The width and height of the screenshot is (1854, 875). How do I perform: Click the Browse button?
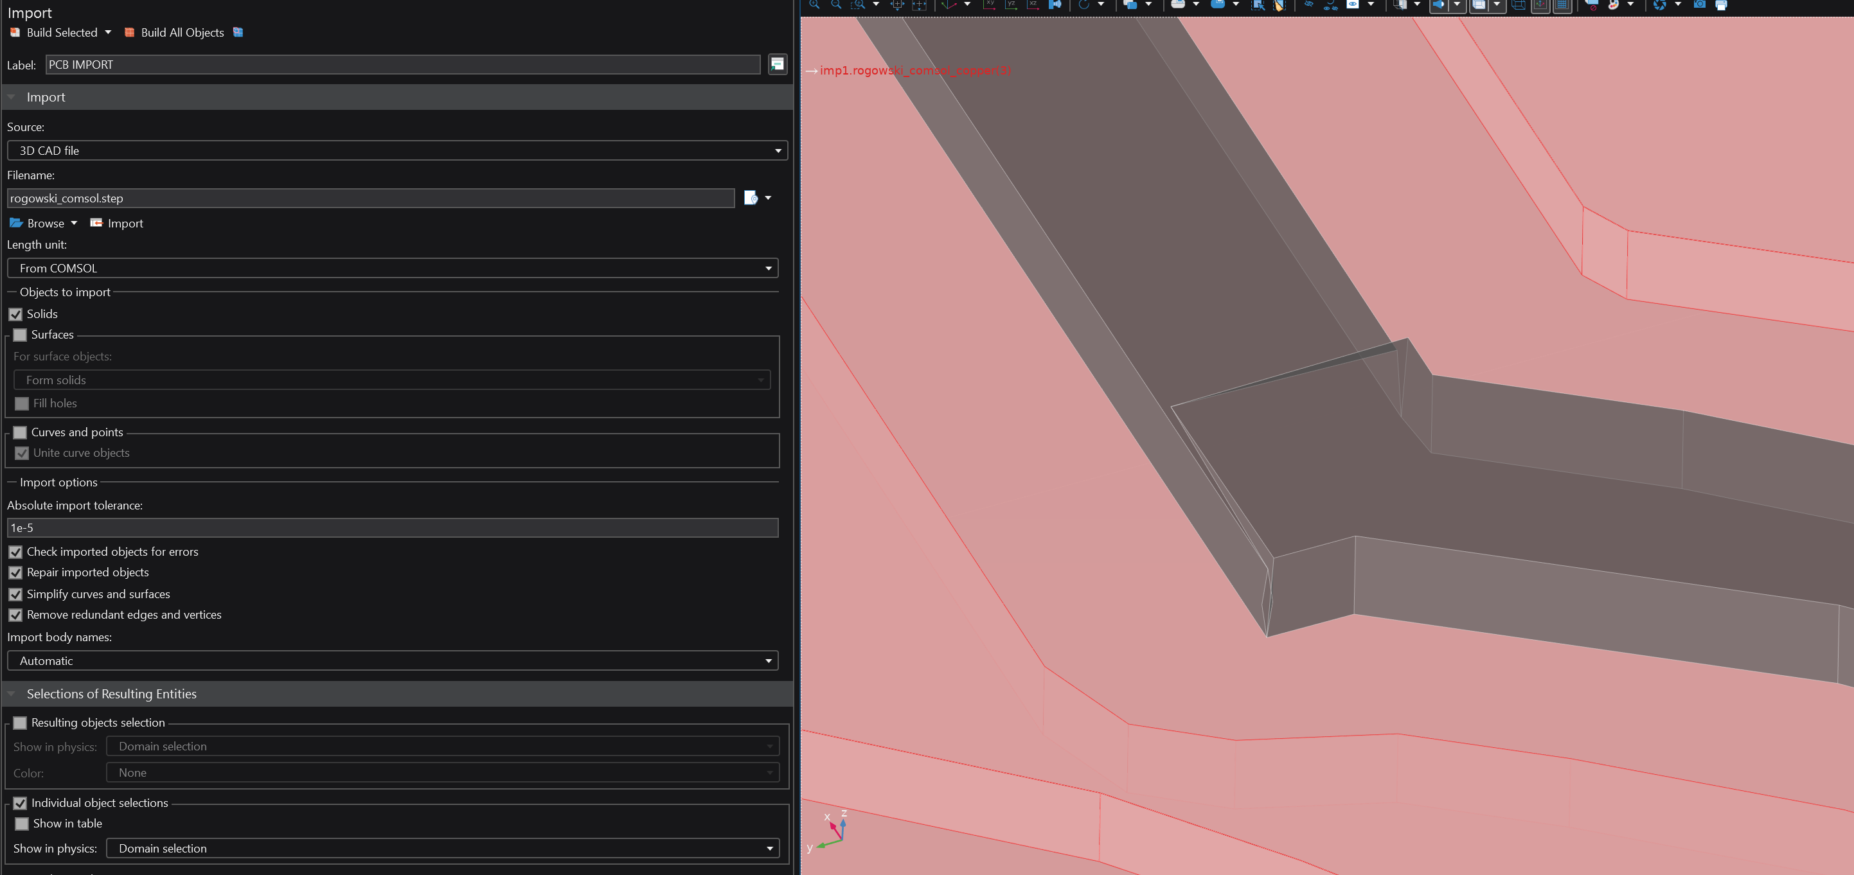[x=37, y=223]
